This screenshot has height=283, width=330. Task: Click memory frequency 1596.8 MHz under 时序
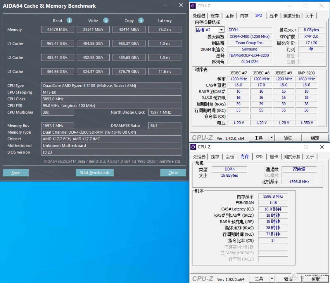click(x=273, y=197)
